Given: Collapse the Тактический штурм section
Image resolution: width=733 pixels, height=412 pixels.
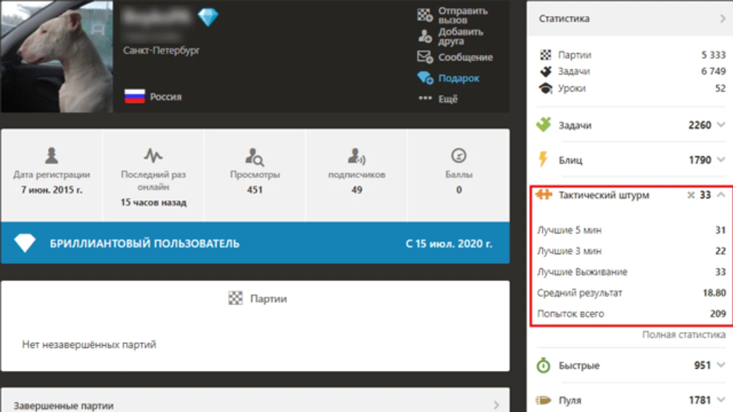Looking at the screenshot, I should pos(721,195).
